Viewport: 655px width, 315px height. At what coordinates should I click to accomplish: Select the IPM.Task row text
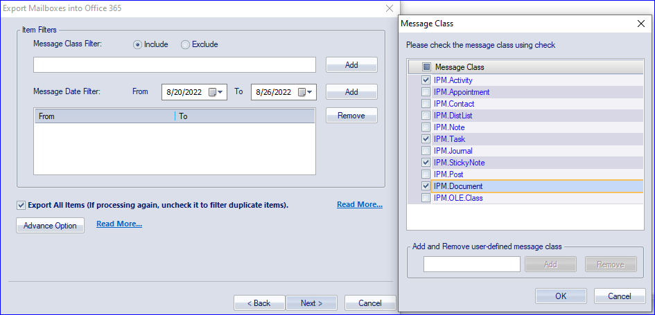(449, 139)
